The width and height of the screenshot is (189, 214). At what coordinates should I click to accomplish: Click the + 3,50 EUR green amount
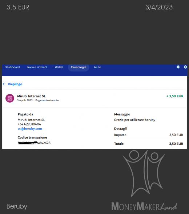(x=175, y=96)
